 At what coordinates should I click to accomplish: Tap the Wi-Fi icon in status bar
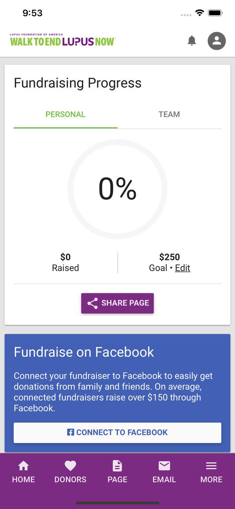point(200,13)
